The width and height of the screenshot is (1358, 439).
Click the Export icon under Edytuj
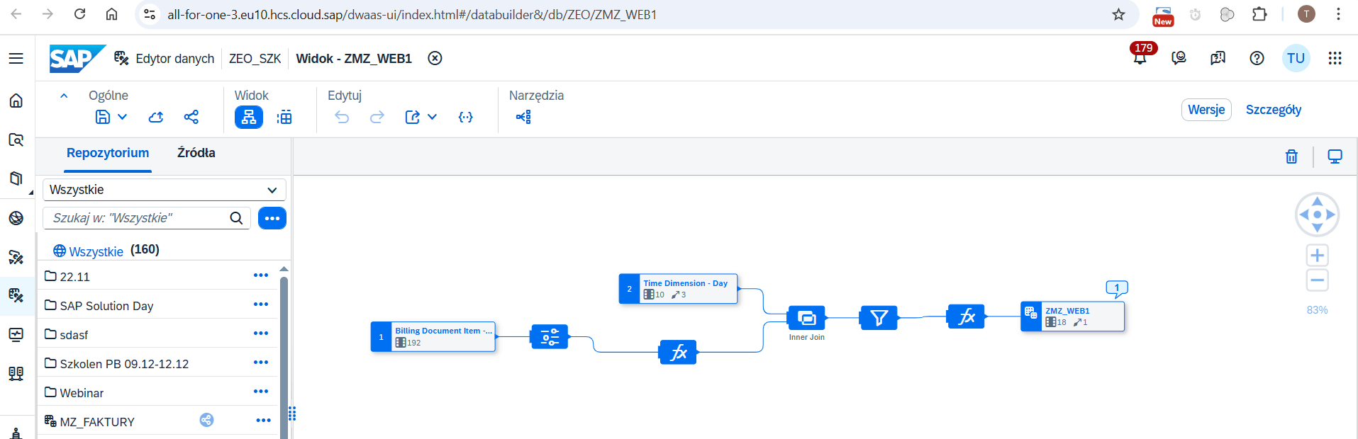[x=413, y=117]
